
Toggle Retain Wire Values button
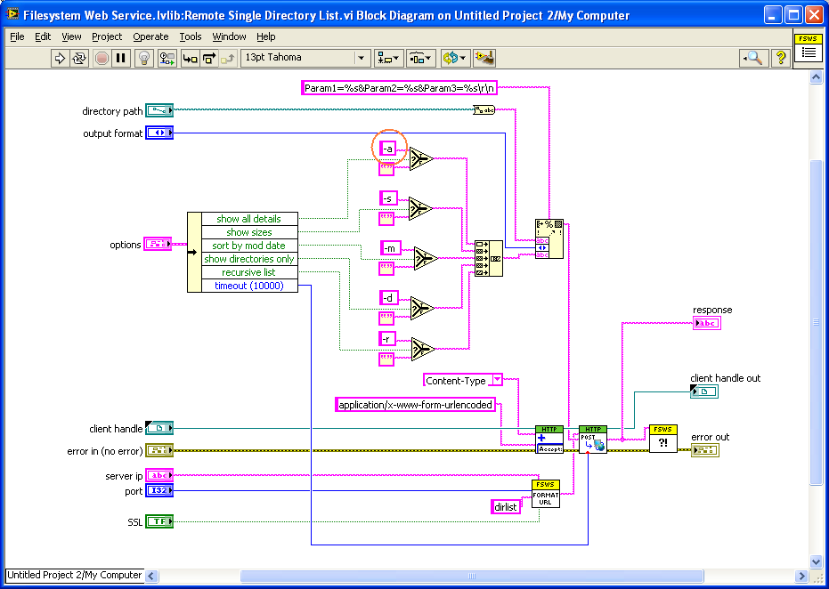167,58
